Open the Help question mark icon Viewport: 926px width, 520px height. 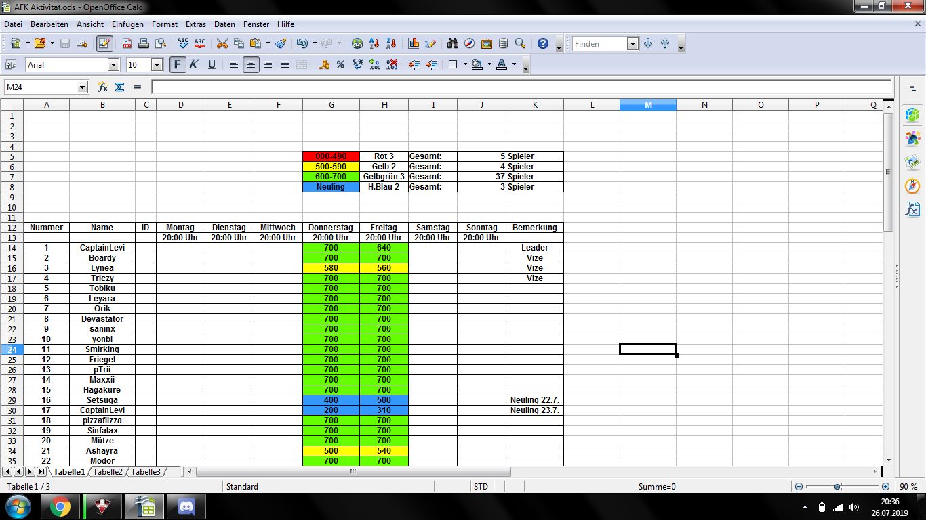542,43
